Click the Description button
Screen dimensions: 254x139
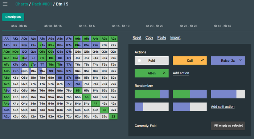13,17
